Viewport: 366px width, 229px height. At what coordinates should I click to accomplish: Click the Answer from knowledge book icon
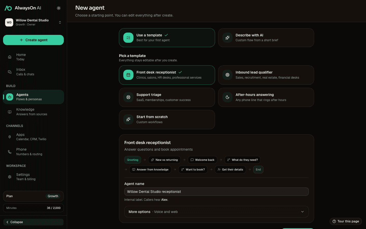point(134,169)
